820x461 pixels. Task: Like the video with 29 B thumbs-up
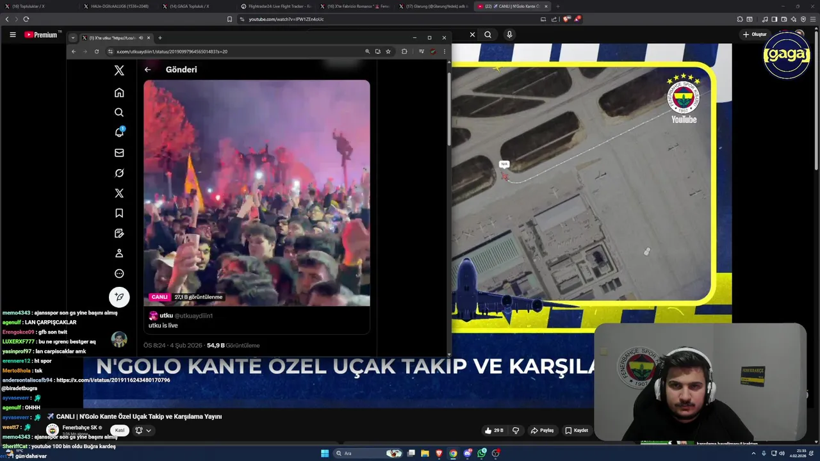pyautogui.click(x=494, y=430)
